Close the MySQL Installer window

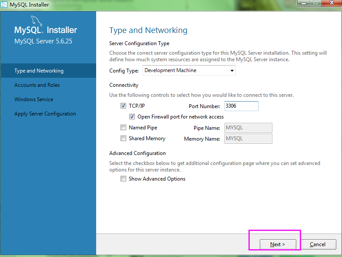(331, 3)
